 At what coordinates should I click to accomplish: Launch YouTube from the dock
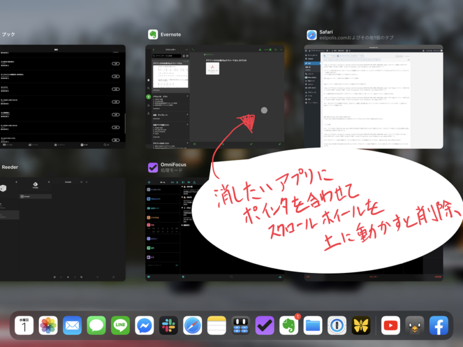tap(391, 326)
